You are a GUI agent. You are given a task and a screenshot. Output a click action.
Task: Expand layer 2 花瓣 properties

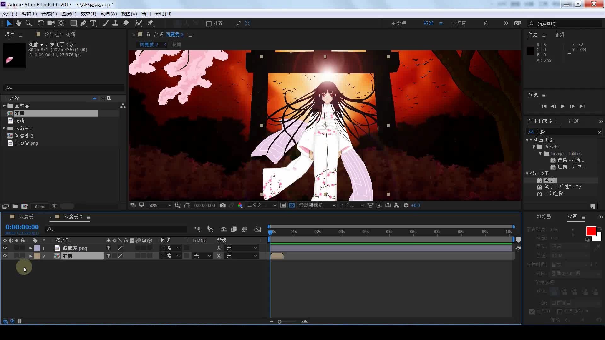tap(31, 256)
